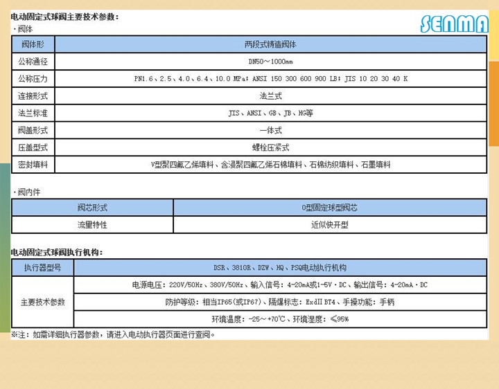The width and height of the screenshot is (499, 389).
Task: Select heading 电动固定式球阀执行机构
Action: click(57, 253)
